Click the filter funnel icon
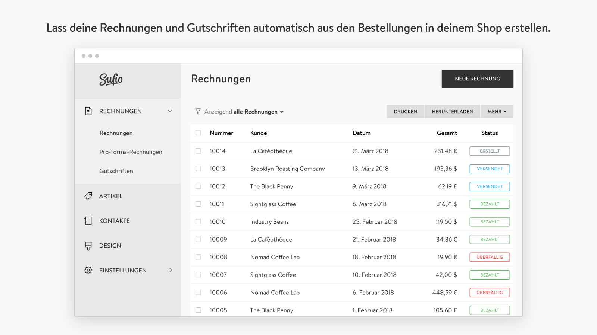This screenshot has height=335, width=597. (198, 111)
